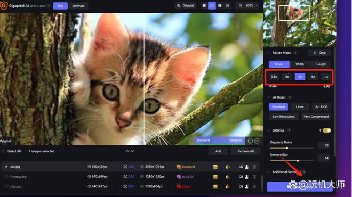Check the Select All checkbox

3,151
